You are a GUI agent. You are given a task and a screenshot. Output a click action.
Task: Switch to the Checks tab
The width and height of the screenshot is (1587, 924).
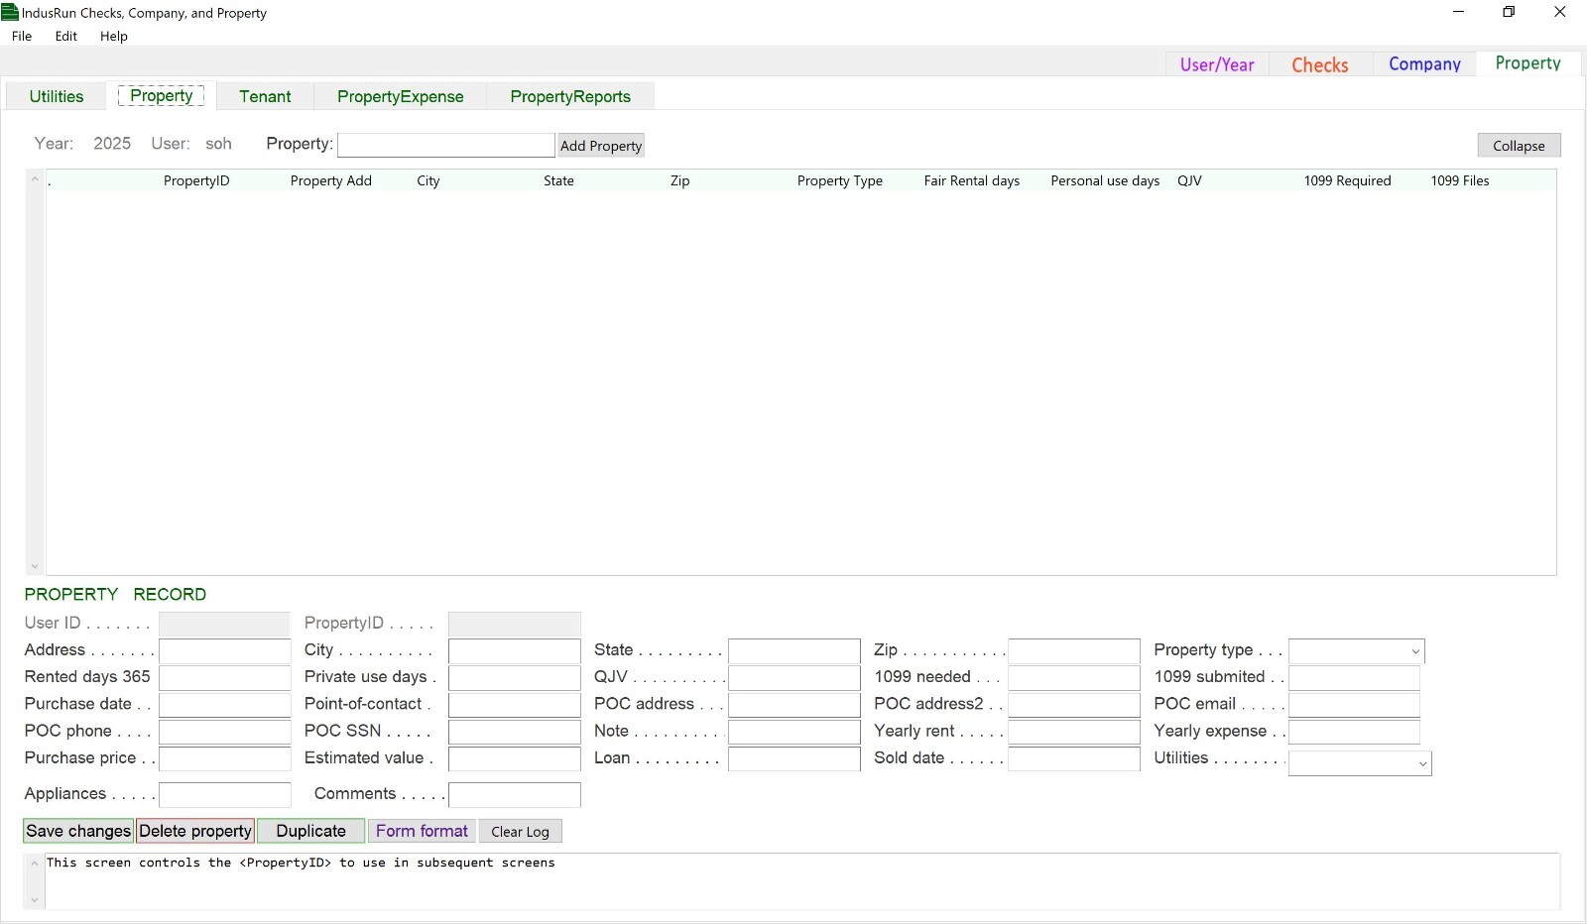[x=1320, y=64]
